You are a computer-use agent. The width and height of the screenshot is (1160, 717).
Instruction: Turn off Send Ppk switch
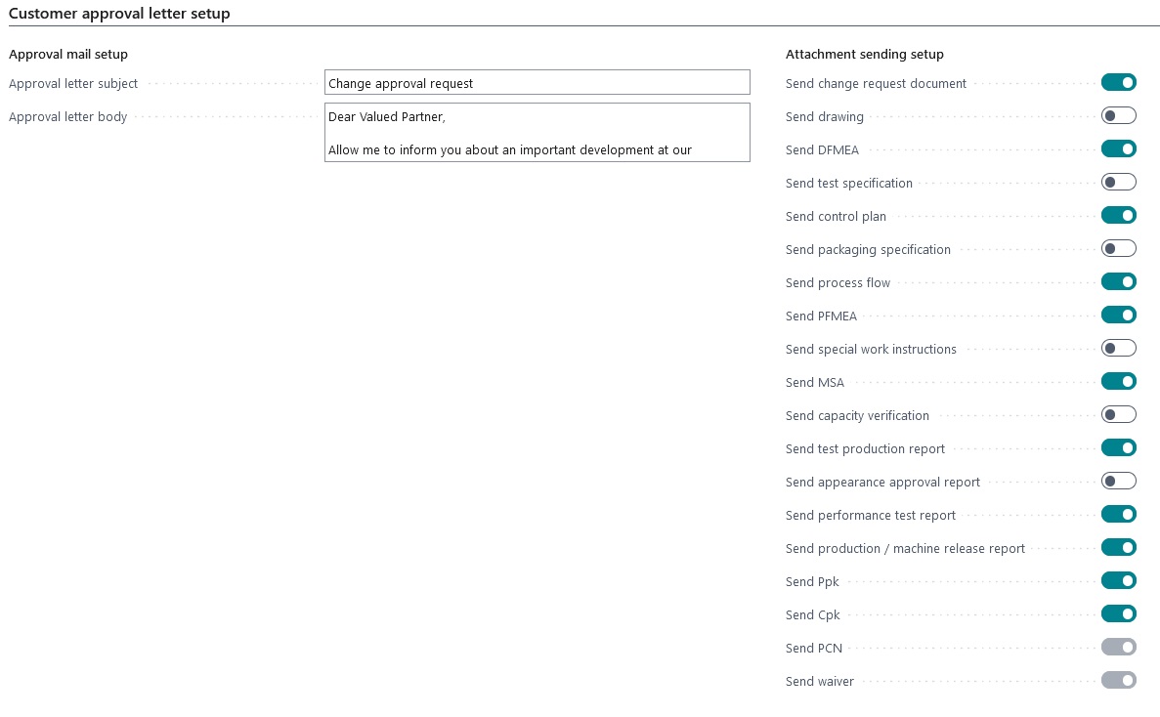(1118, 581)
